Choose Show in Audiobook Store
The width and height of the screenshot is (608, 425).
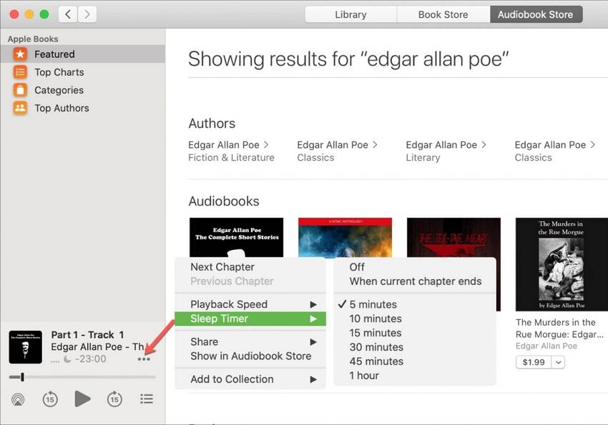pos(250,356)
